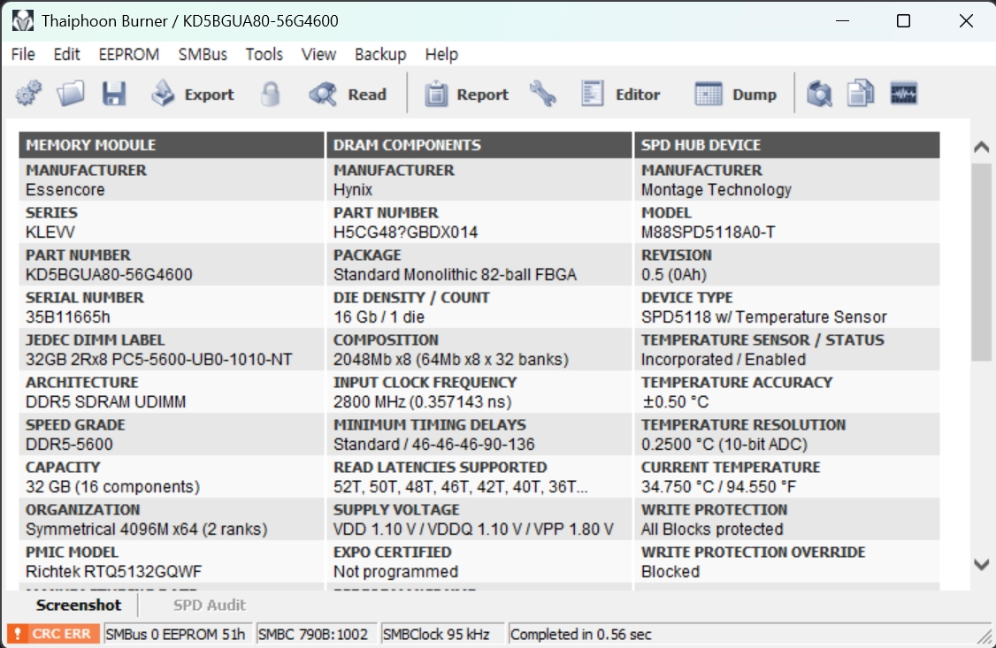Open the Report view
The width and height of the screenshot is (996, 648).
(466, 94)
